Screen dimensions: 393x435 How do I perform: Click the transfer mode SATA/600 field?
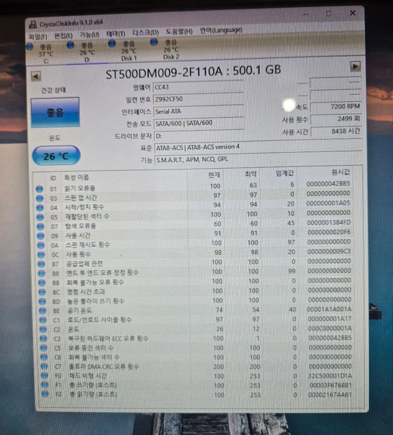(x=199, y=123)
